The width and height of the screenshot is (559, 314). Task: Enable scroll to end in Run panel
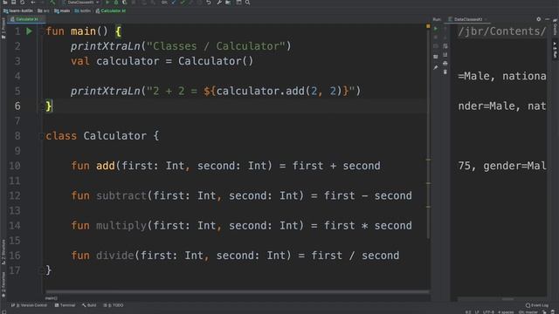click(x=445, y=54)
